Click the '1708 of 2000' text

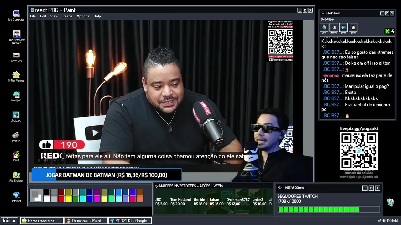point(289,202)
